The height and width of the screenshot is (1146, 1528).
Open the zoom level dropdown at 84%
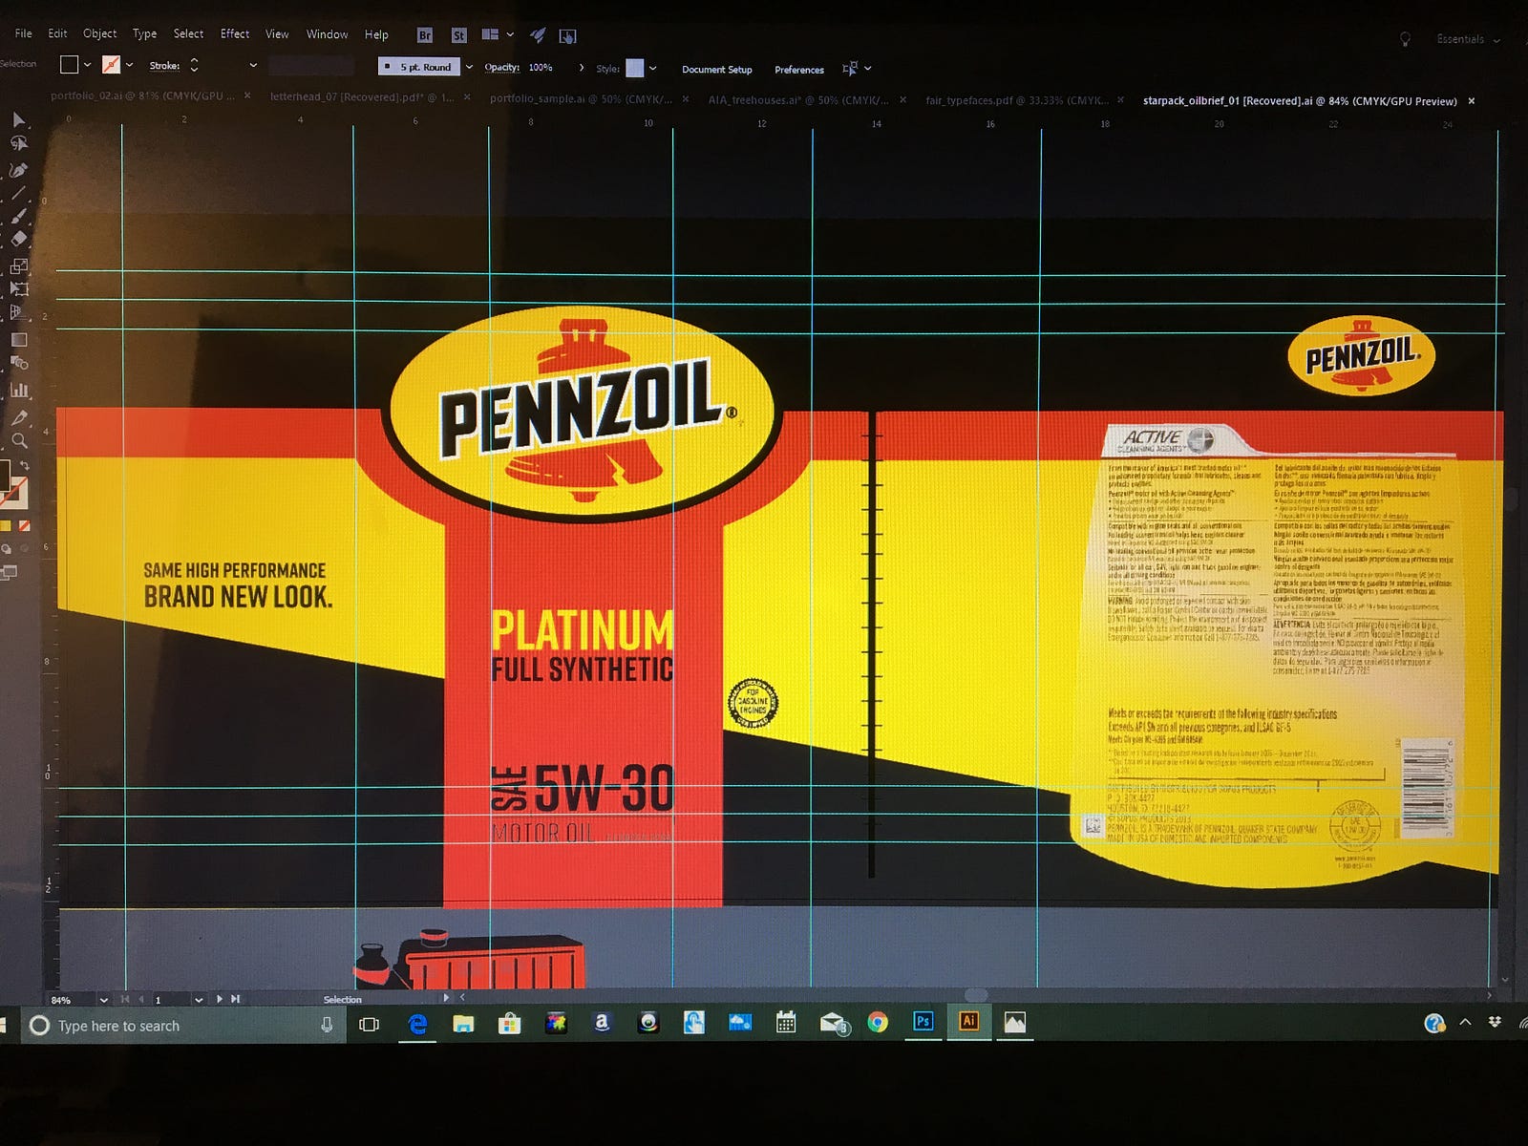coord(103,1000)
